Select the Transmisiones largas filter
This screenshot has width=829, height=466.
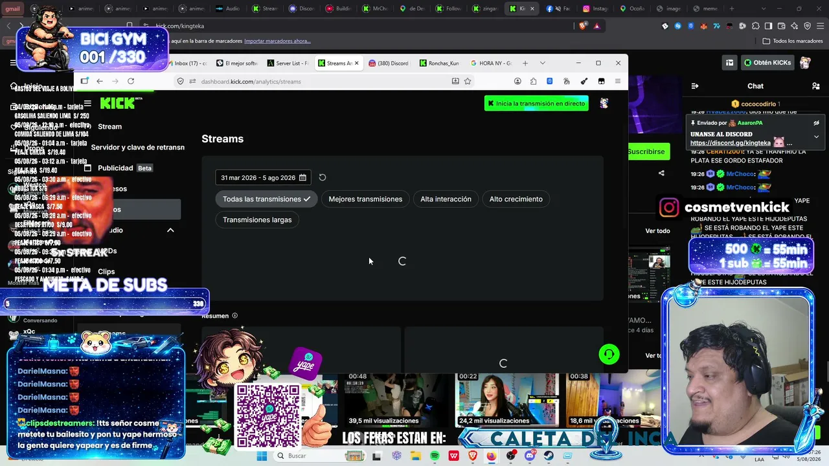257,219
